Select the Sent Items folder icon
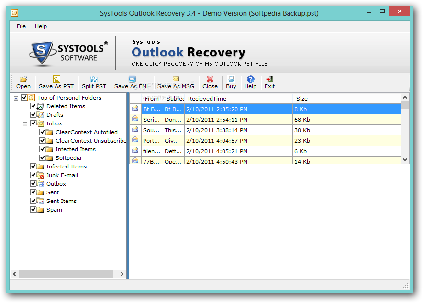The width and height of the screenshot is (423, 303). pos(40,201)
